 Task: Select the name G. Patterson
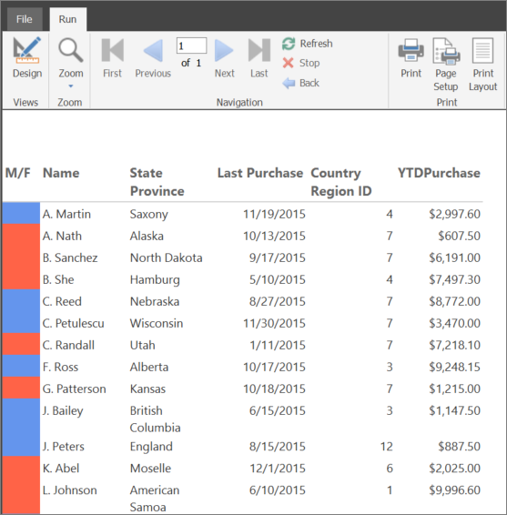point(75,389)
